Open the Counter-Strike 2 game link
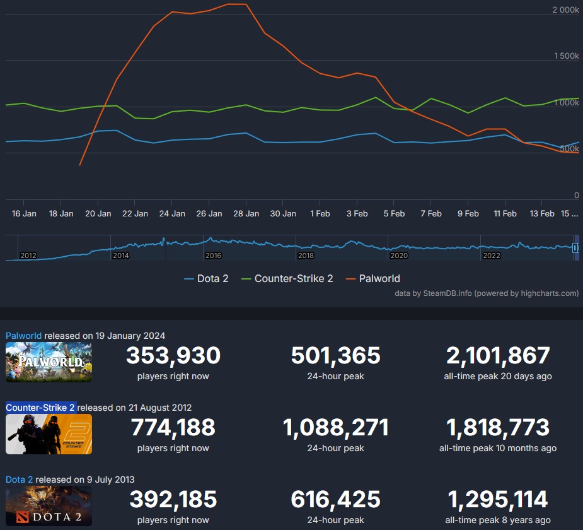 [x=40, y=408]
